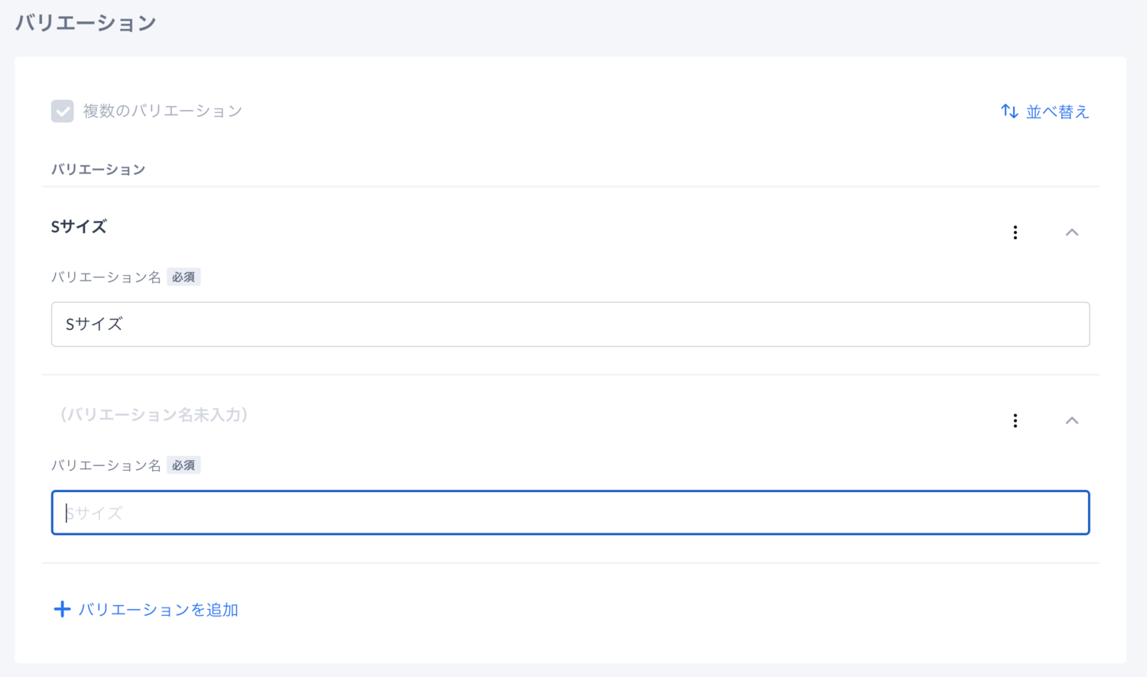
Task: Click the バリエーション名 label for Sサイズ
Action: point(106,277)
